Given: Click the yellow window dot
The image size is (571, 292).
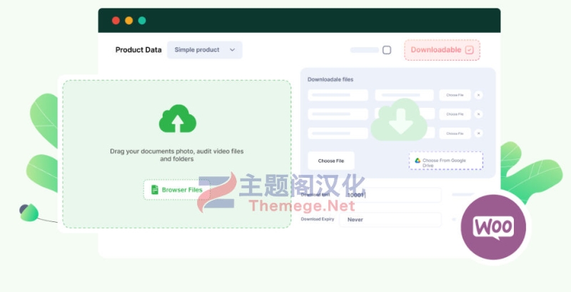Looking at the screenshot, I should tap(129, 21).
